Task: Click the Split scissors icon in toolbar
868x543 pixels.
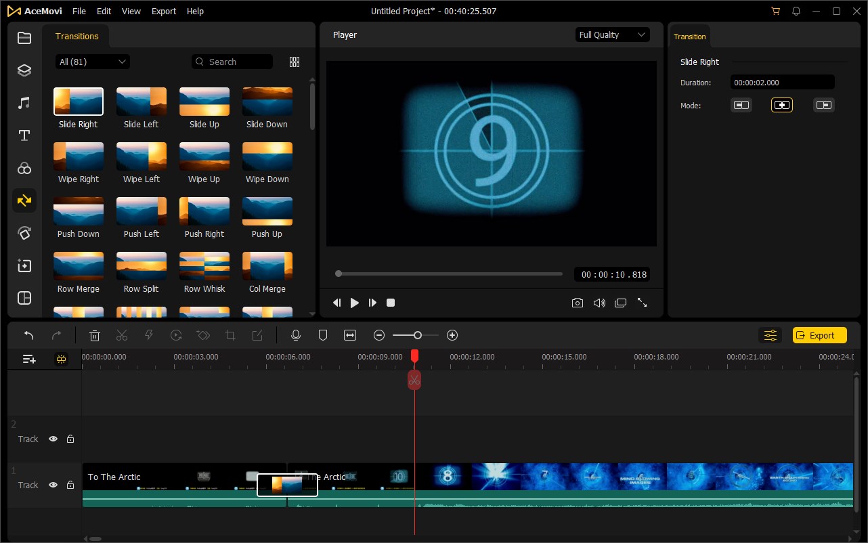Action: [122, 335]
